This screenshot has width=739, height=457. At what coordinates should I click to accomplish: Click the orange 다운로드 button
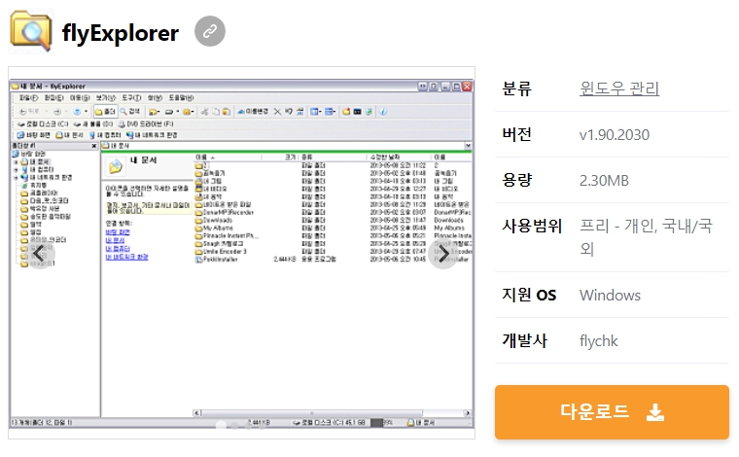tap(612, 412)
